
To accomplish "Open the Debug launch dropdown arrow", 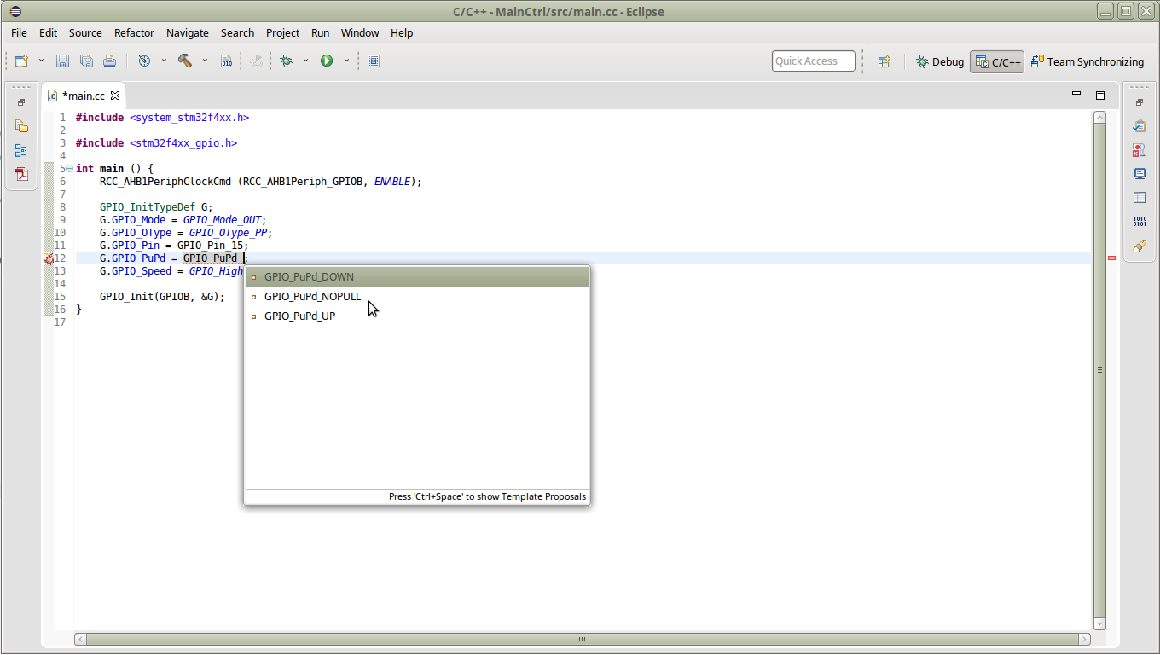I will [305, 61].
